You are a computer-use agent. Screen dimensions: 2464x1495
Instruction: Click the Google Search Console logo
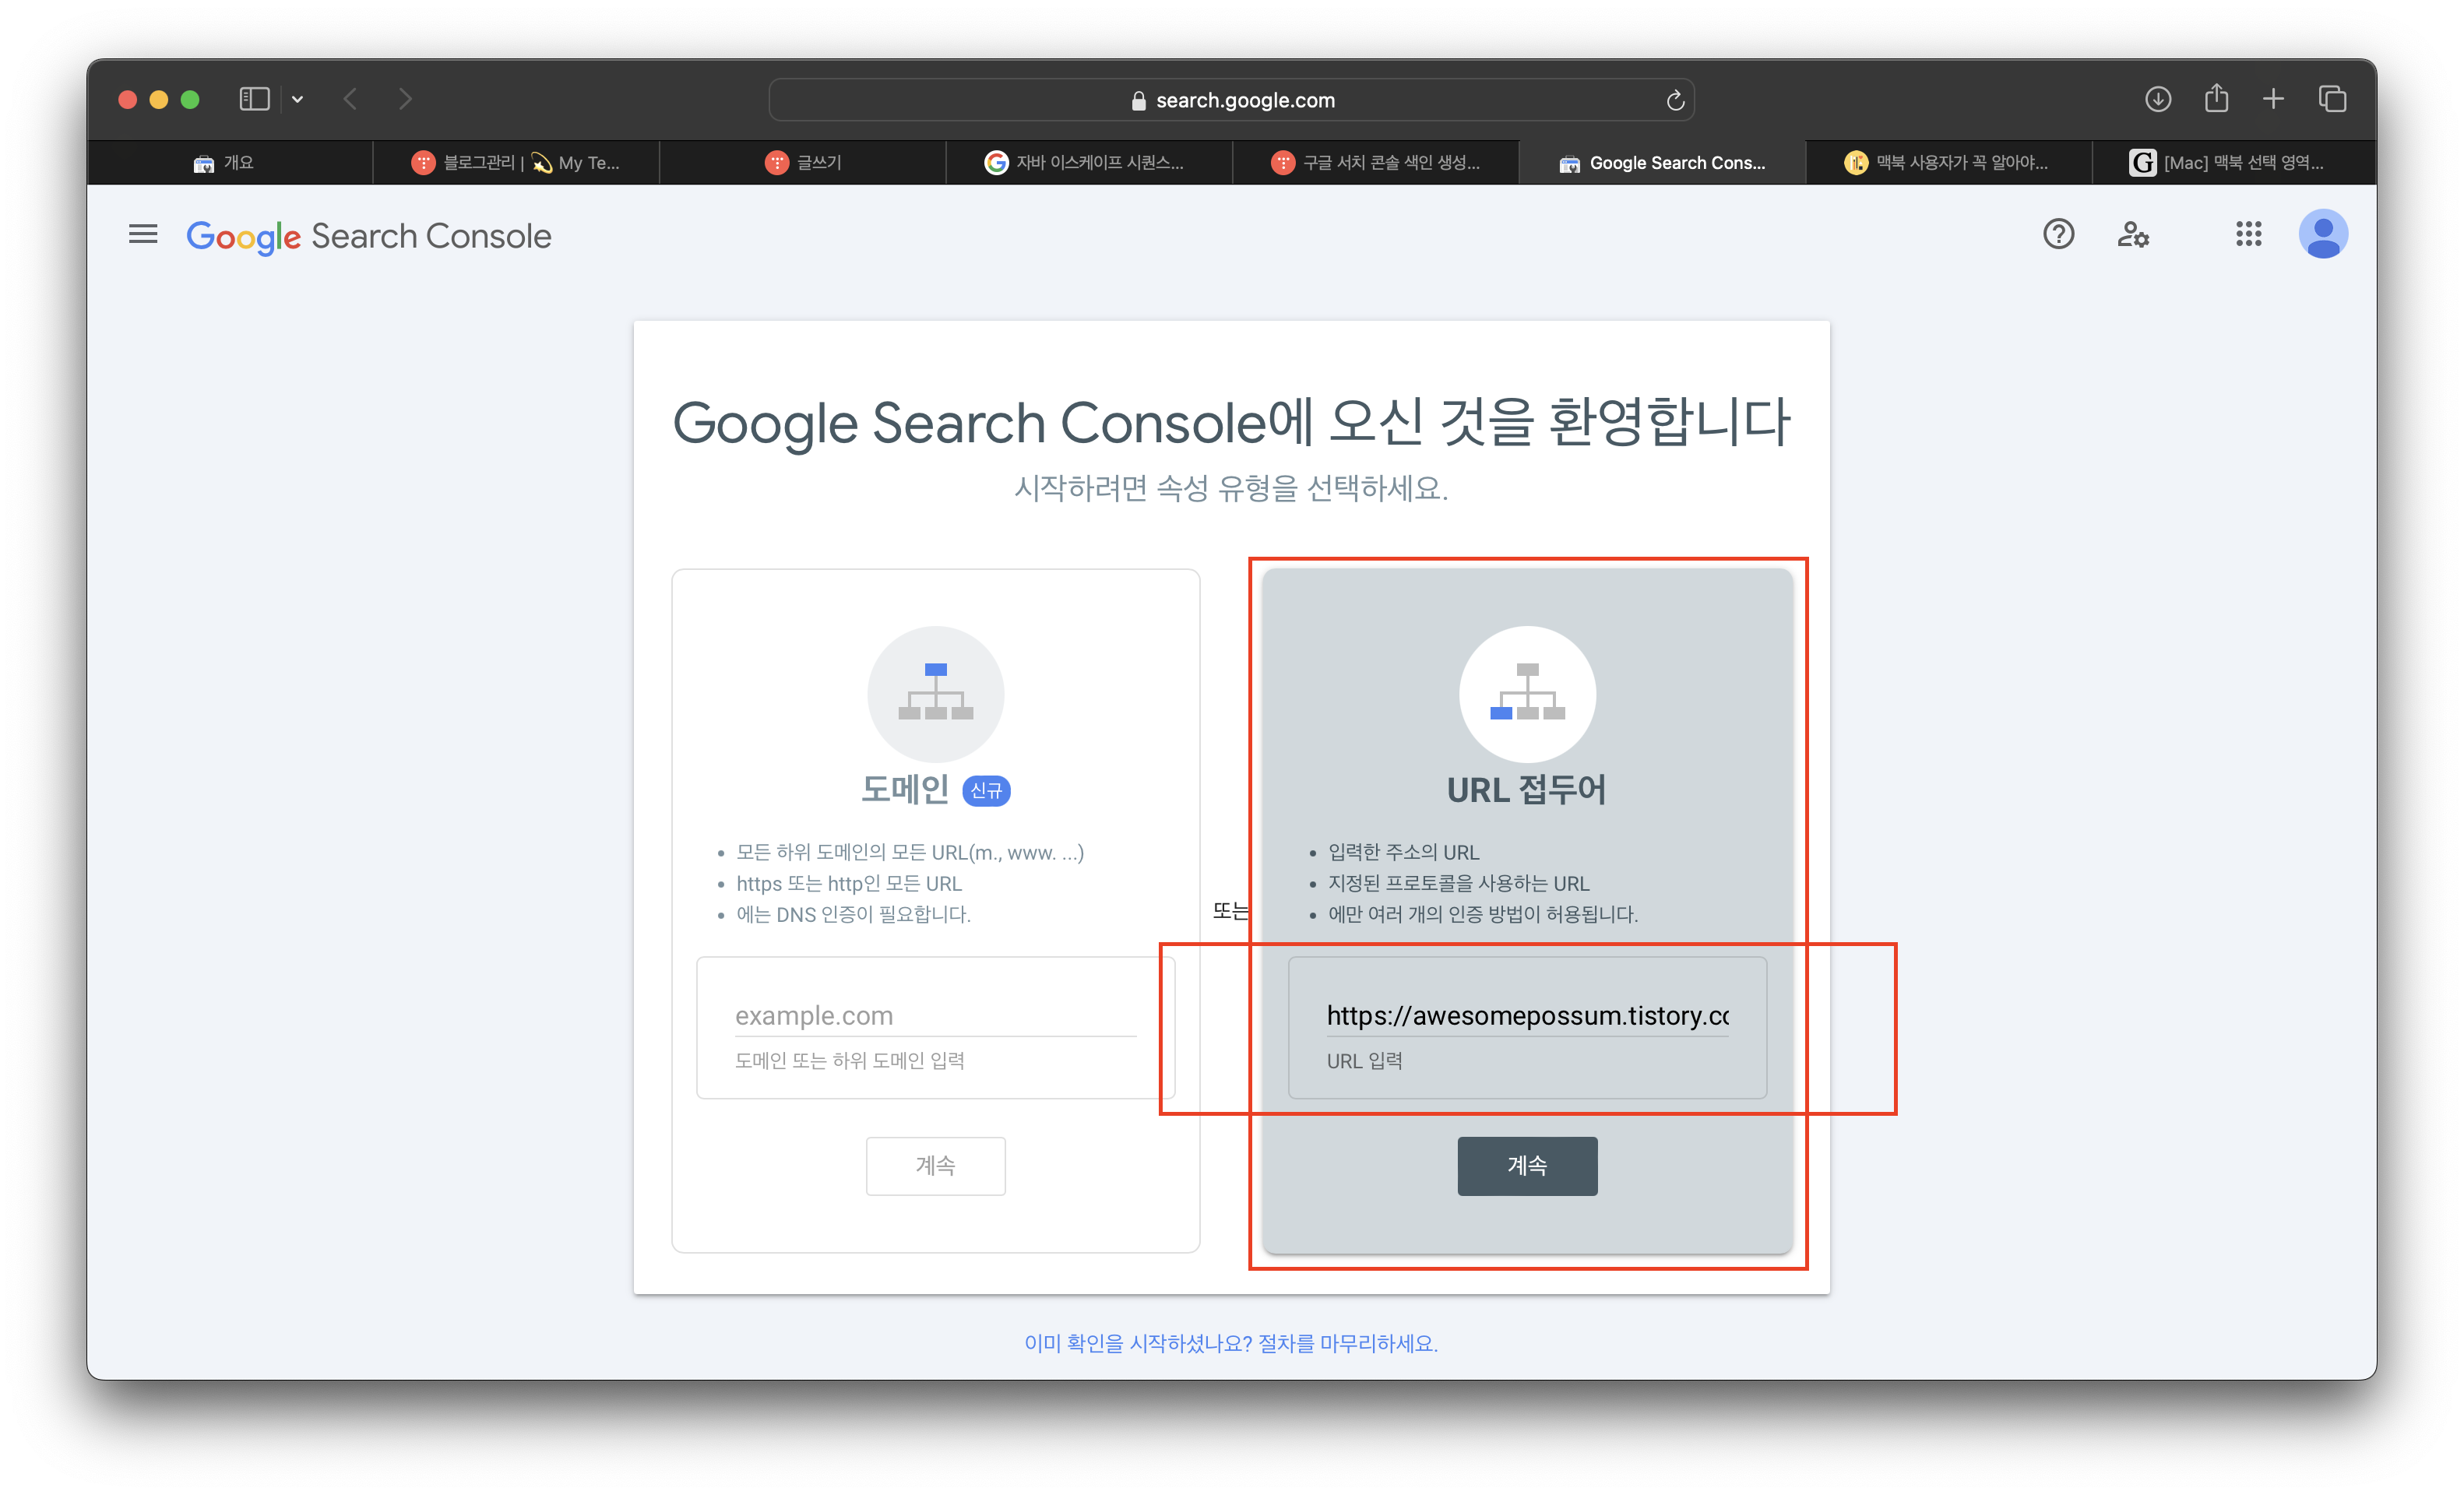368,237
